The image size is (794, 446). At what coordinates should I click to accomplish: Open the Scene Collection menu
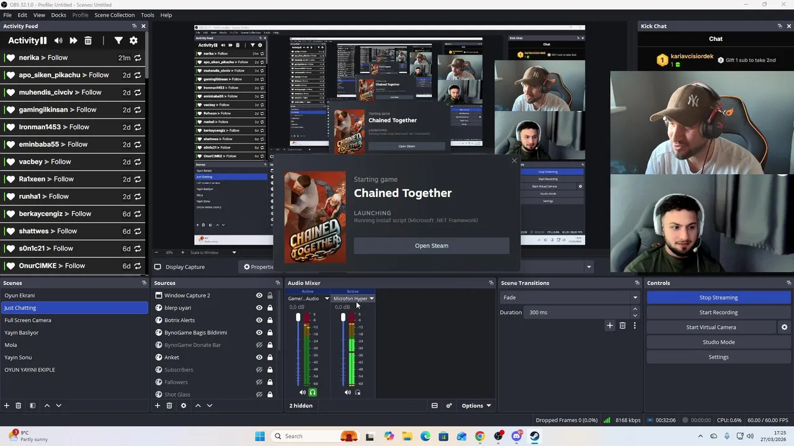click(115, 15)
